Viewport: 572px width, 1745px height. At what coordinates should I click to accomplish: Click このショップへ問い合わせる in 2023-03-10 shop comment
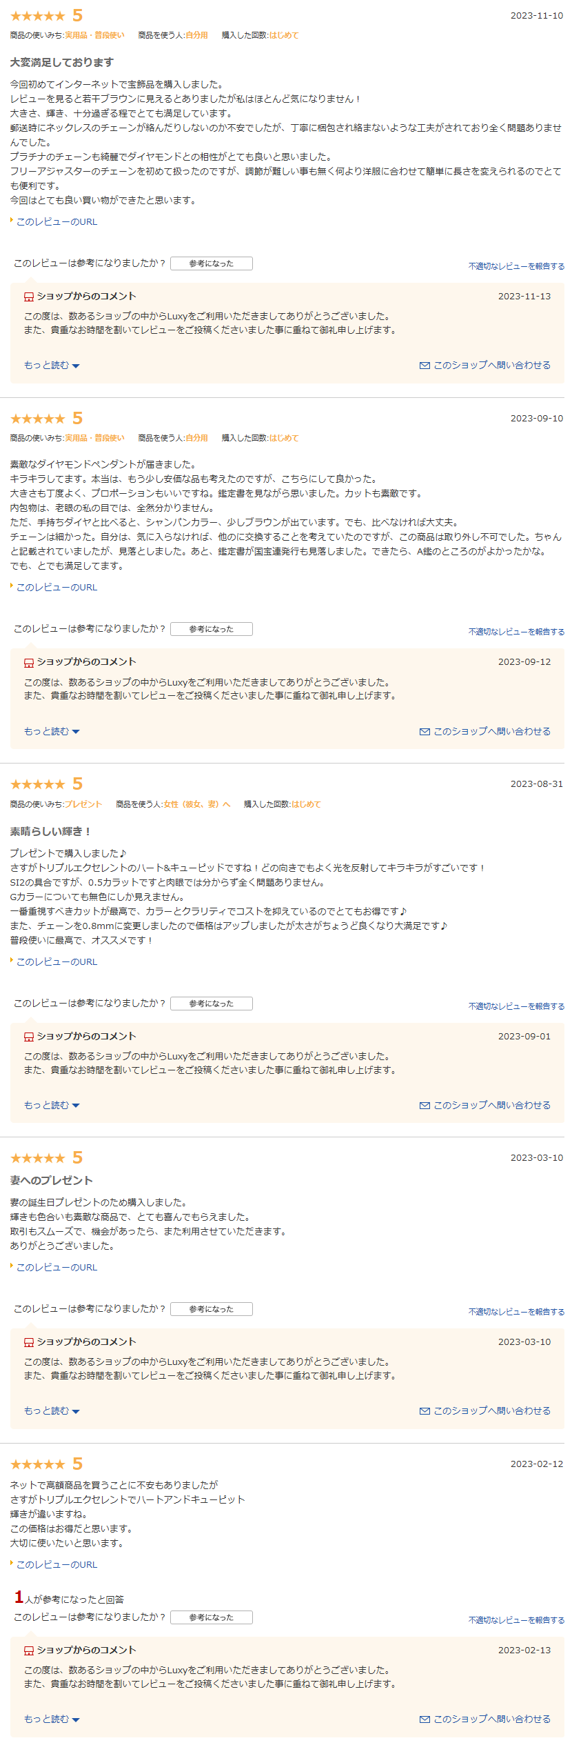click(492, 1411)
